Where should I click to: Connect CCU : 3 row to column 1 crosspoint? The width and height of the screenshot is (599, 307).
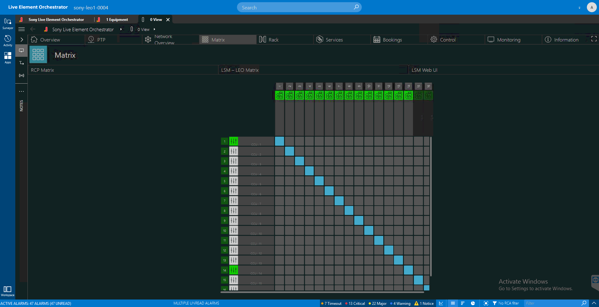[280, 161]
